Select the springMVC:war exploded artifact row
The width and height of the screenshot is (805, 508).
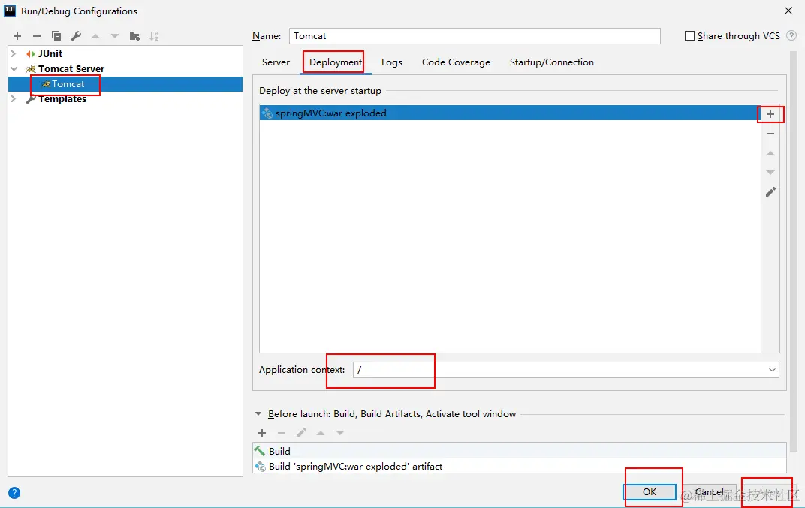(509, 113)
